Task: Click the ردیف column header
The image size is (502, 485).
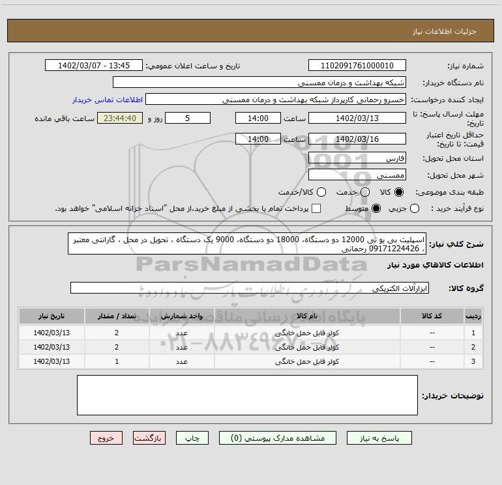Action: pyautogui.click(x=473, y=316)
